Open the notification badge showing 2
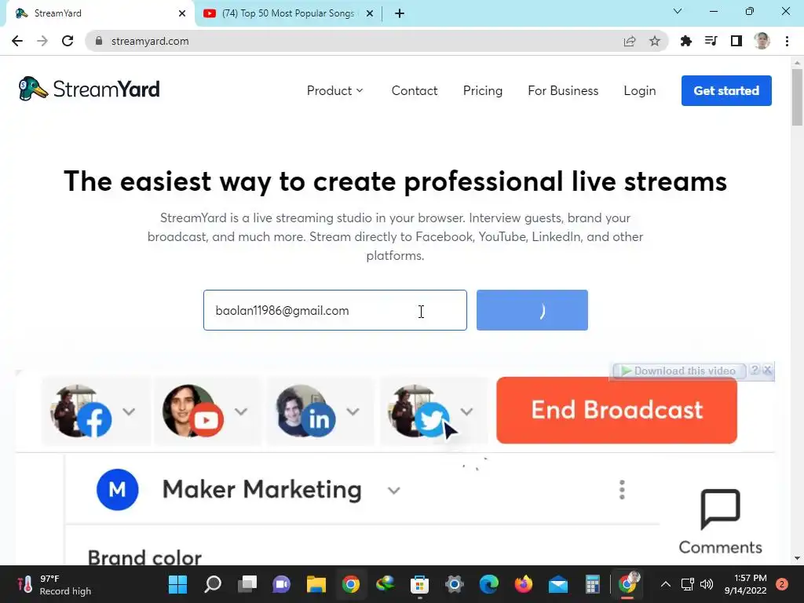This screenshot has width=804, height=603. tap(782, 584)
